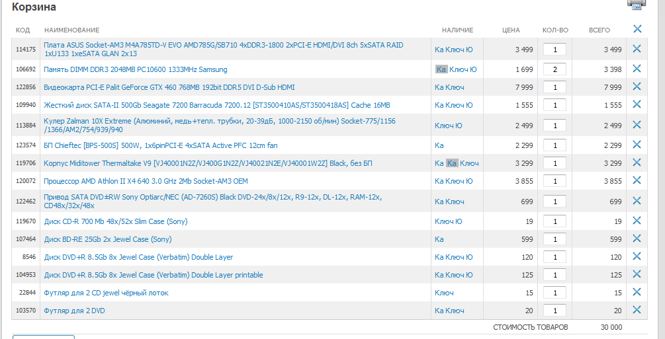Open the ASUS M4A785TD-V EVO product link

224,49
